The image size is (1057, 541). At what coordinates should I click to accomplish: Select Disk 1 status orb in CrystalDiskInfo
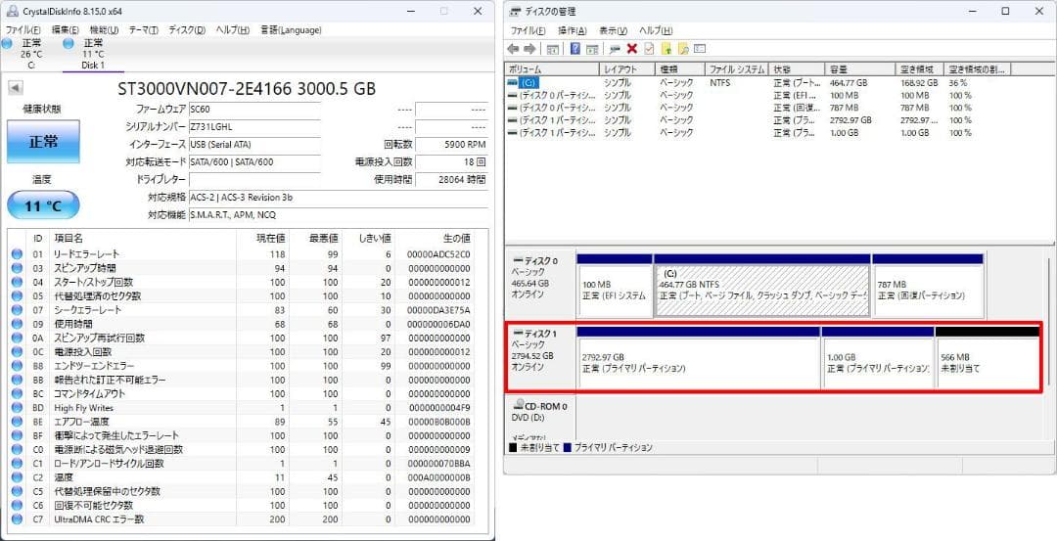tap(69, 43)
